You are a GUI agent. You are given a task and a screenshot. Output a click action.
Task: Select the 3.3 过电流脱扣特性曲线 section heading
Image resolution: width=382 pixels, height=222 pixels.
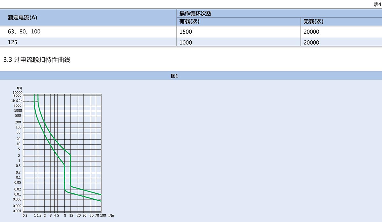[37, 60]
